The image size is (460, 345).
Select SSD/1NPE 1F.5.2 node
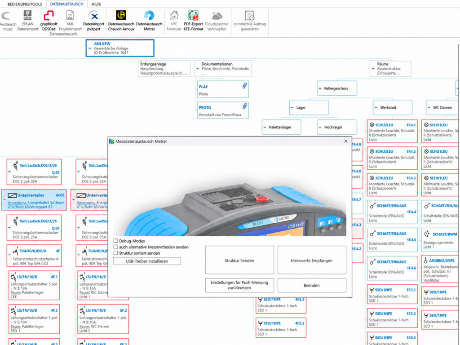pyautogui.click(x=392, y=319)
